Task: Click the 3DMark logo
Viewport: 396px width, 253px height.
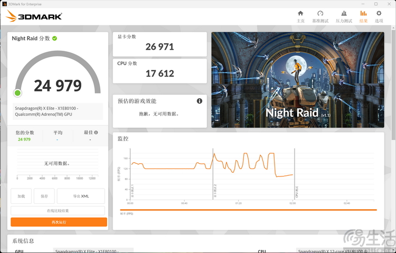Action: [34, 16]
